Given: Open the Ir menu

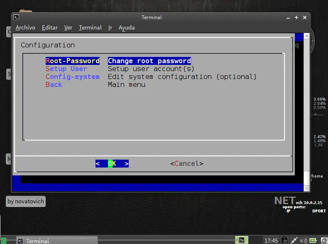Looking at the screenshot, I should [110, 28].
